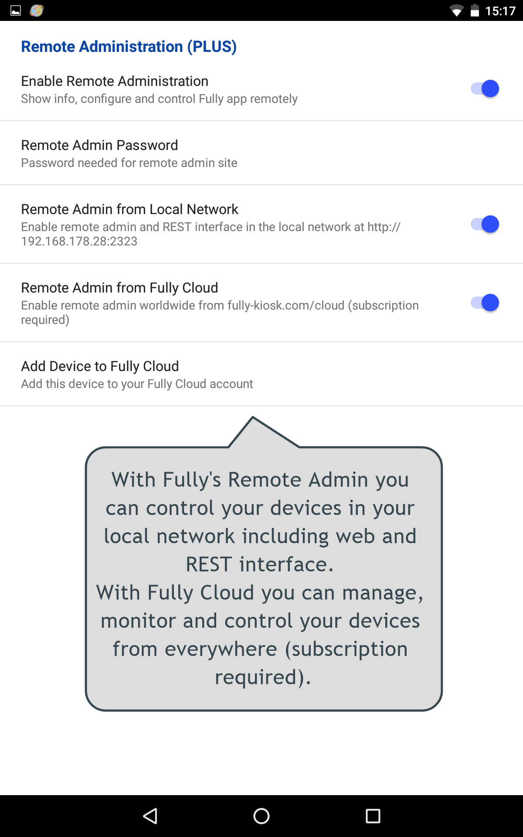
Task: Open the Remote Admin Password setting
Action: [x=261, y=153]
